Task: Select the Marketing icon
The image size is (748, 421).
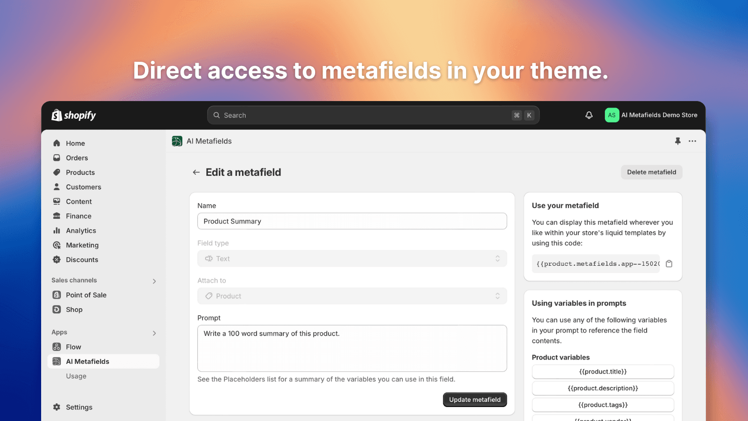Action: pos(57,245)
